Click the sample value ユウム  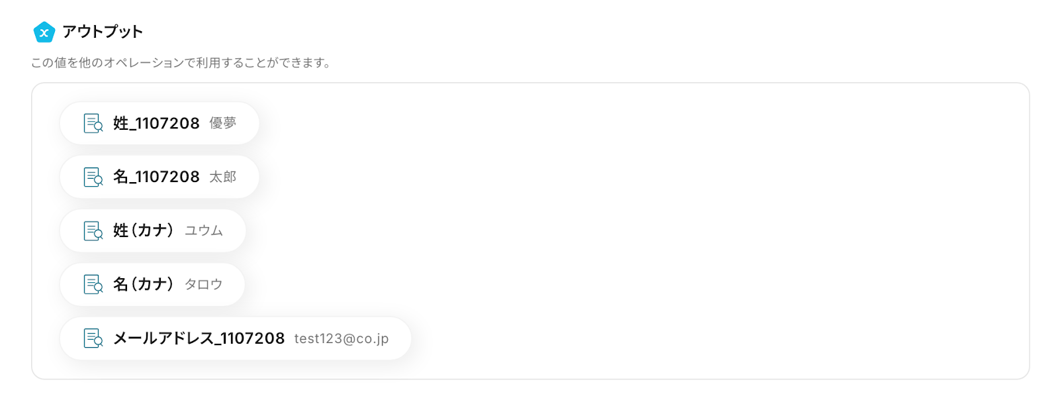coord(204,230)
